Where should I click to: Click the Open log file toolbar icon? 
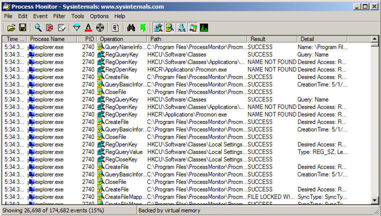[x=11, y=27]
